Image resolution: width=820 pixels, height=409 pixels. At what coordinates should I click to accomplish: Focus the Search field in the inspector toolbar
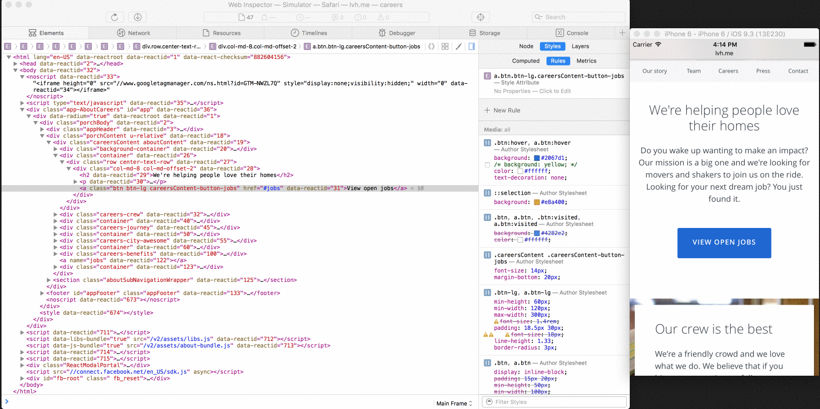pos(578,17)
